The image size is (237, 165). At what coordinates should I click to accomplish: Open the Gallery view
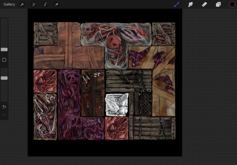(9, 4)
